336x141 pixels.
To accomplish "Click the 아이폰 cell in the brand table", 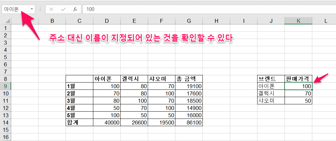I will 271,86.
